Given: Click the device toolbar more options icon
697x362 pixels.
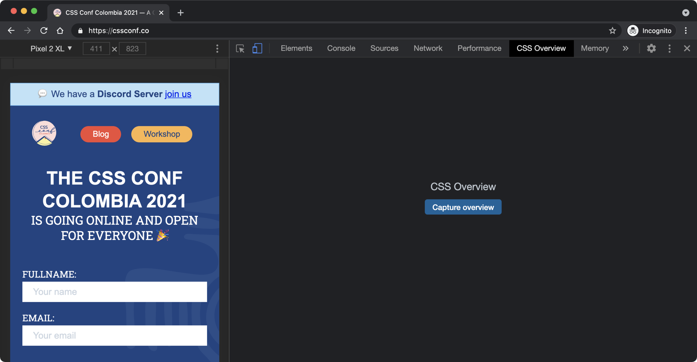Looking at the screenshot, I should pyautogui.click(x=217, y=49).
